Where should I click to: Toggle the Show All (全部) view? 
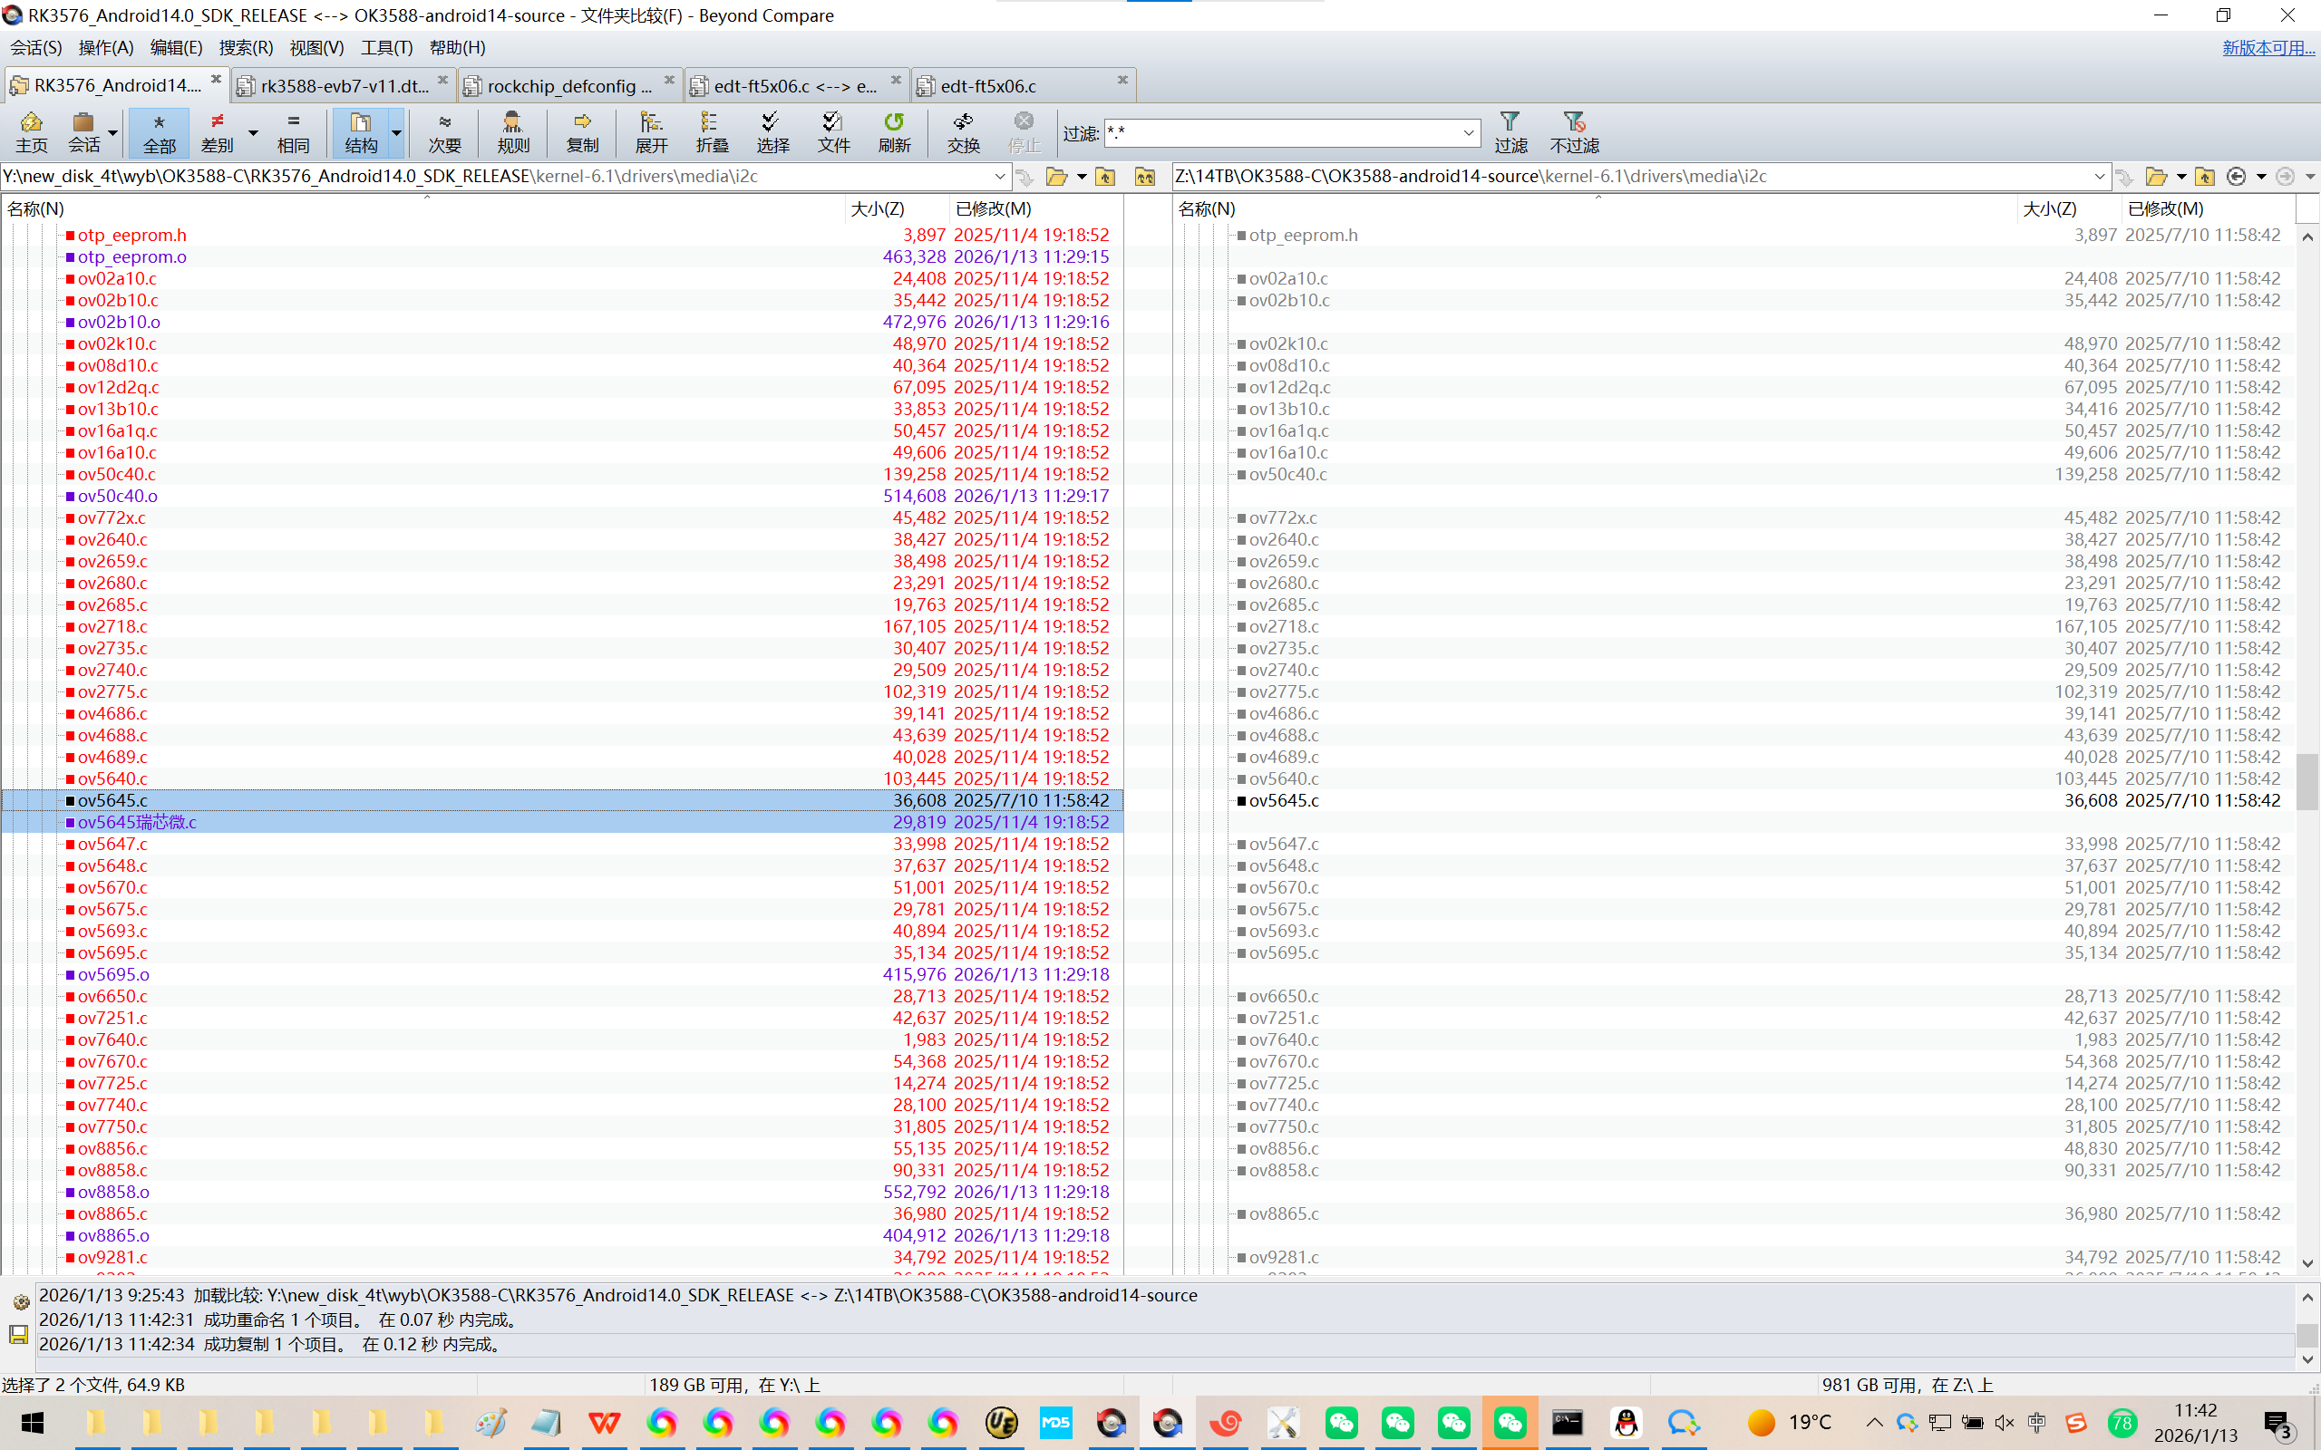tap(160, 131)
